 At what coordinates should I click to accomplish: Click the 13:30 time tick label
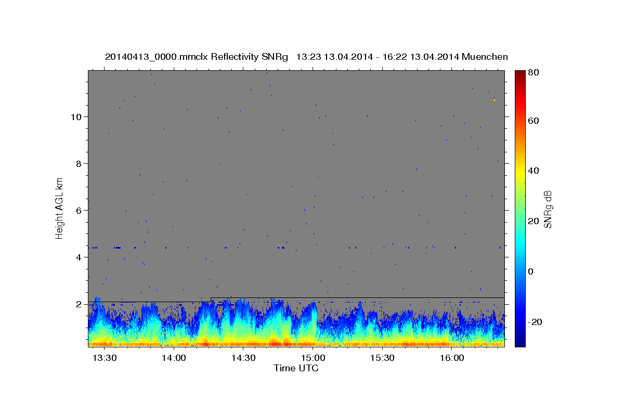(x=105, y=358)
